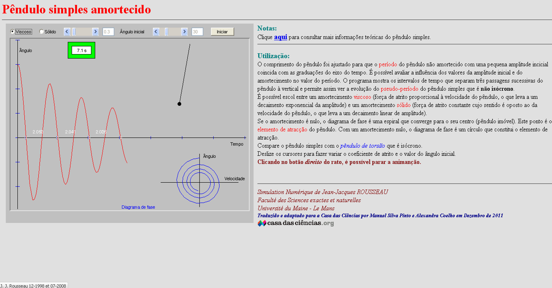Select the Sólido damping radio button
The image size is (552, 288).
(42, 32)
